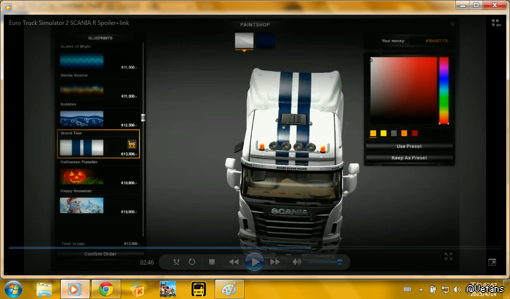Viewport: 510px width, 299px height.
Task: Pick the gray preset color swatch
Action: [393, 133]
